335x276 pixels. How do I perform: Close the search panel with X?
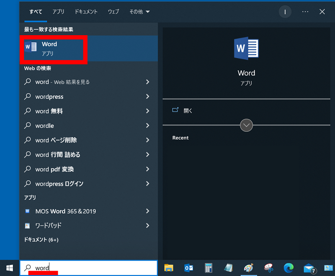pyautogui.click(x=322, y=12)
